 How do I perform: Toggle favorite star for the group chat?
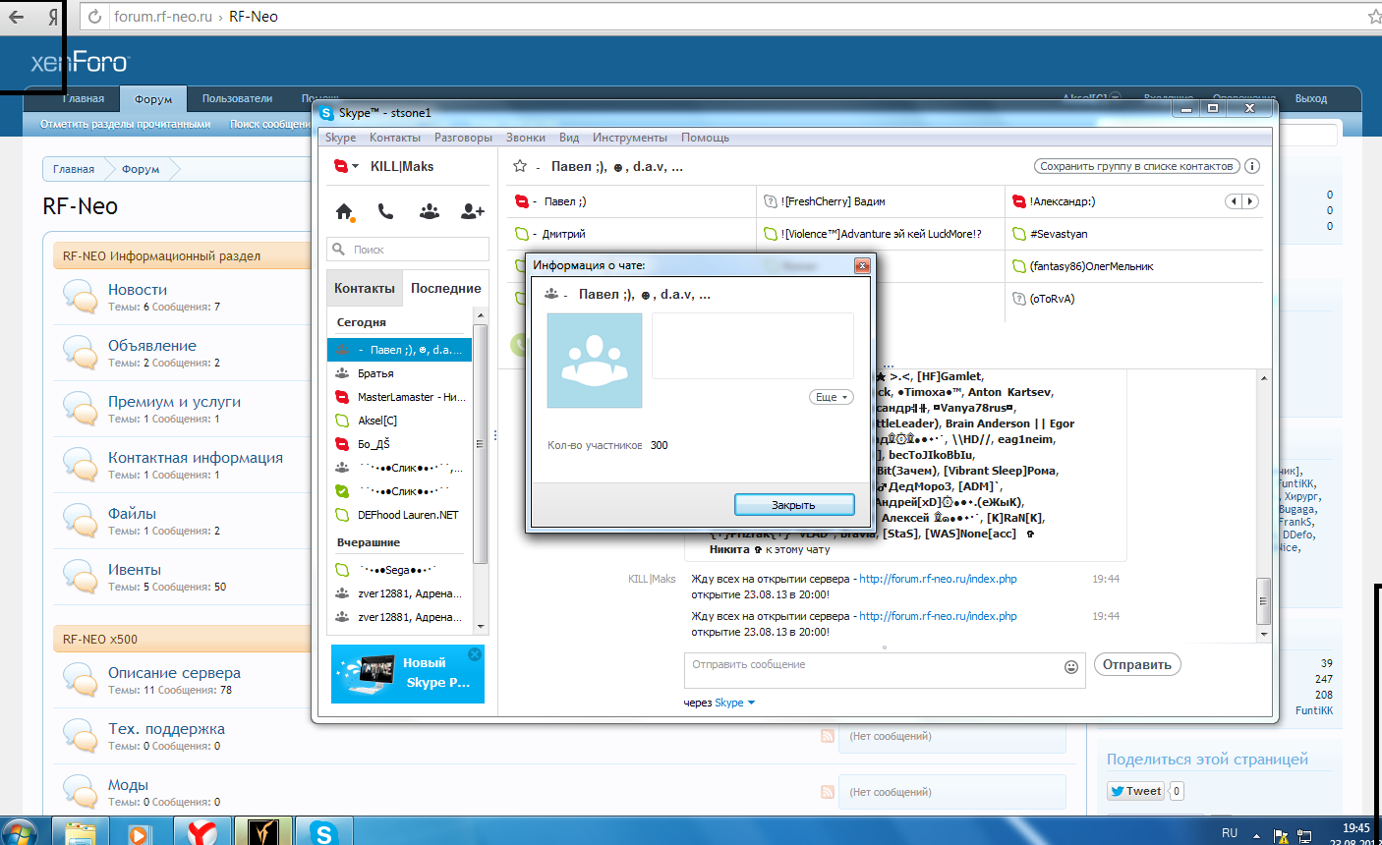click(x=520, y=166)
